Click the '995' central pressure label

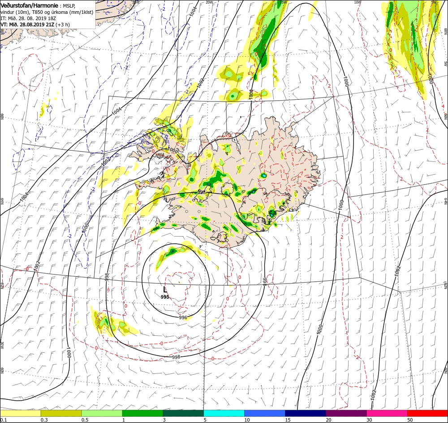click(165, 297)
